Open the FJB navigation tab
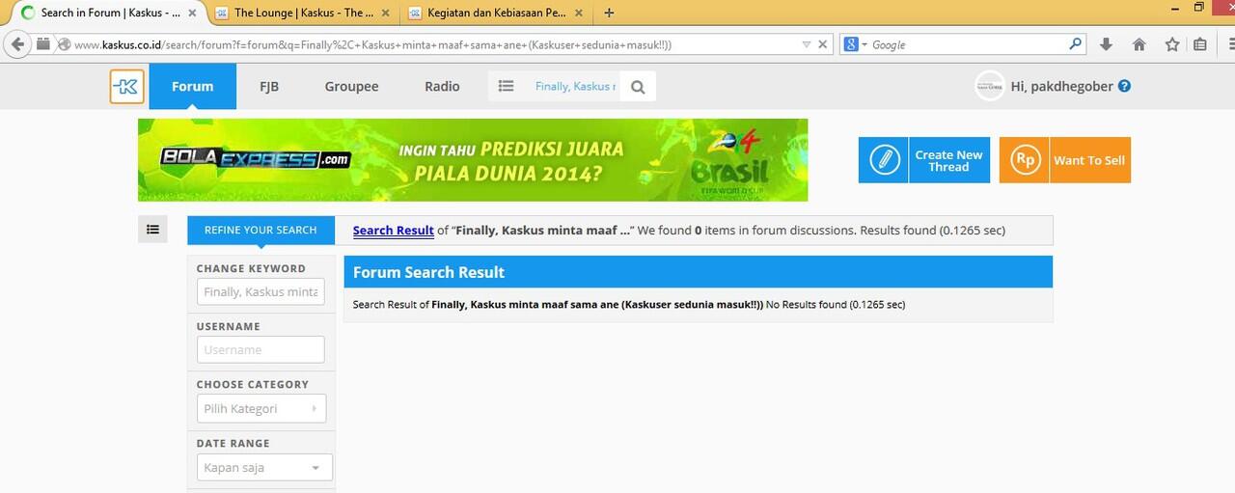This screenshot has width=1235, height=493. (269, 86)
